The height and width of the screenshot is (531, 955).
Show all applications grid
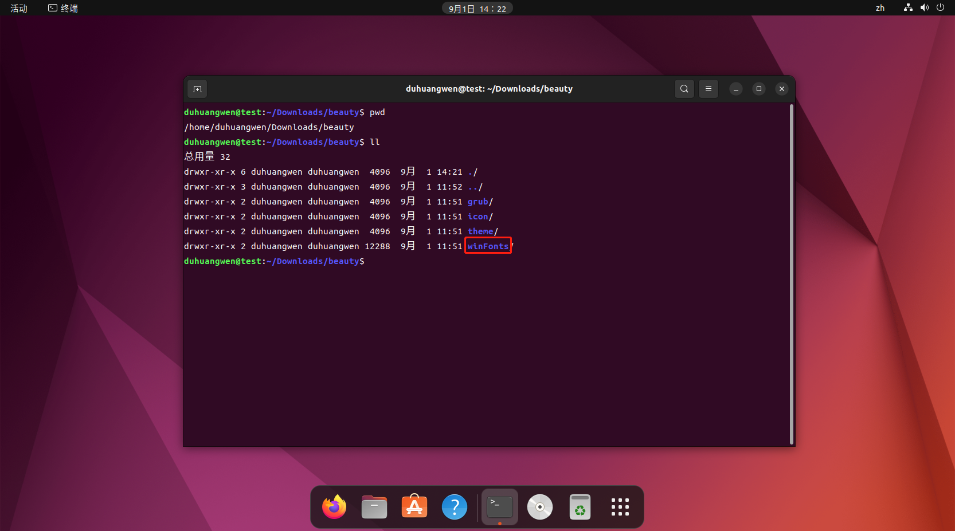[x=620, y=507]
